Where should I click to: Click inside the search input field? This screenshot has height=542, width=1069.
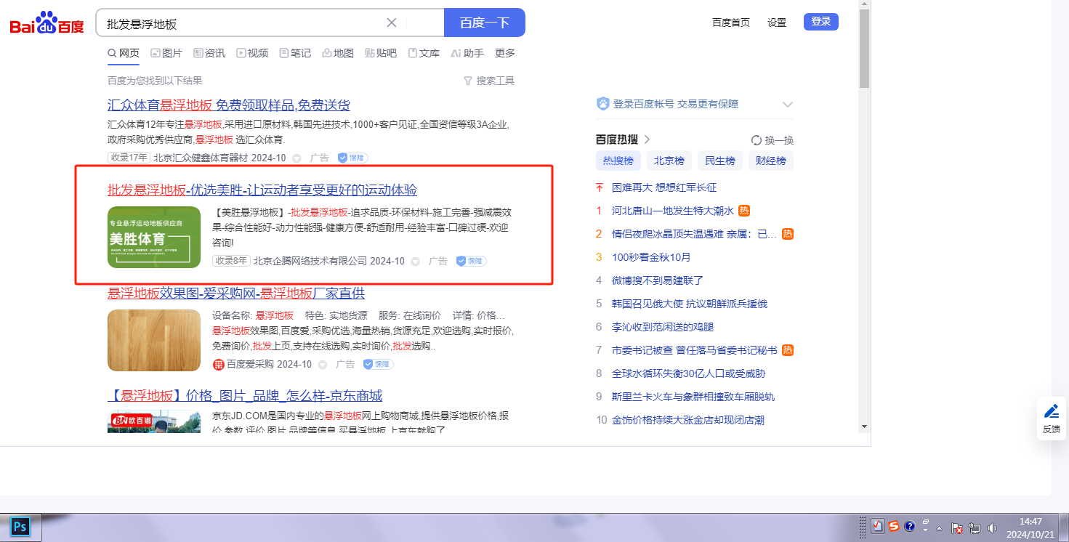click(x=240, y=23)
